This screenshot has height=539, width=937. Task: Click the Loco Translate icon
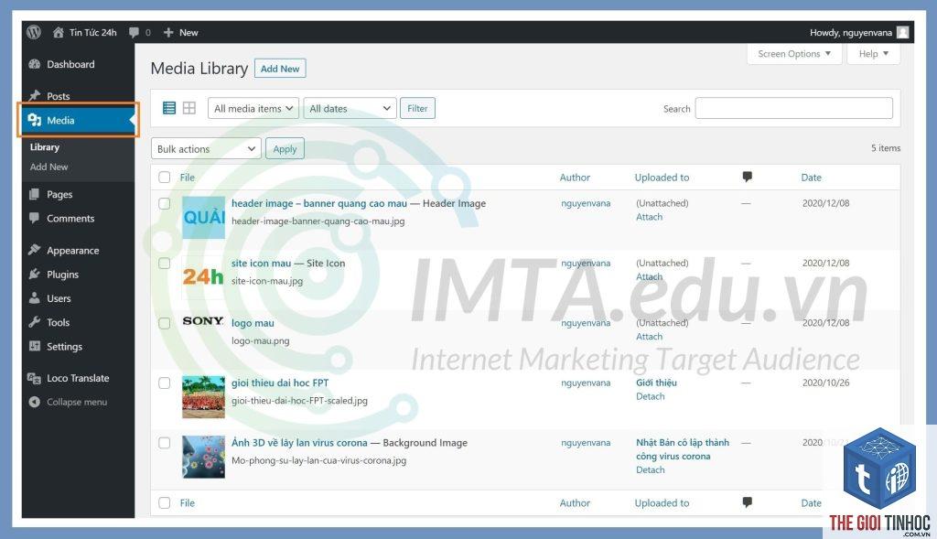(34, 378)
